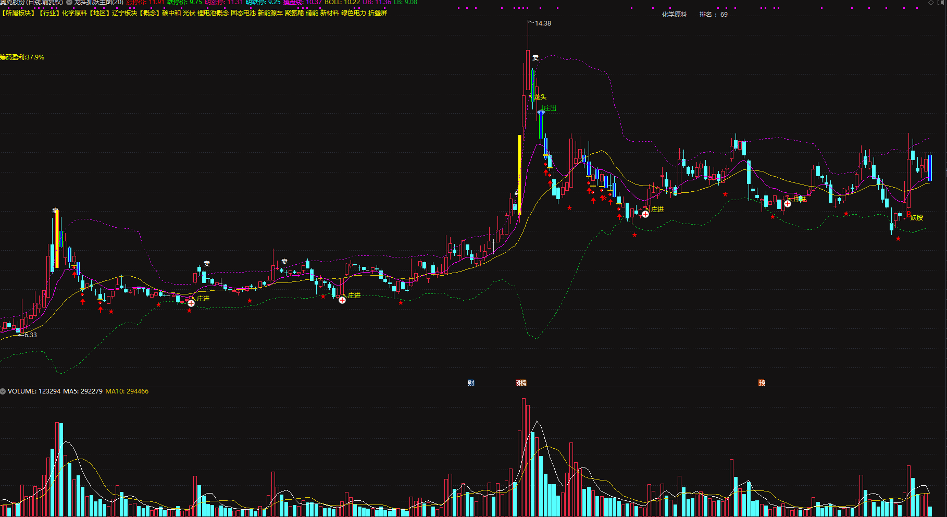Click the 财 financial report marker

click(471, 383)
